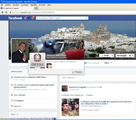Open the friend requests notification icon
136x120 pixels.
tap(25, 18)
